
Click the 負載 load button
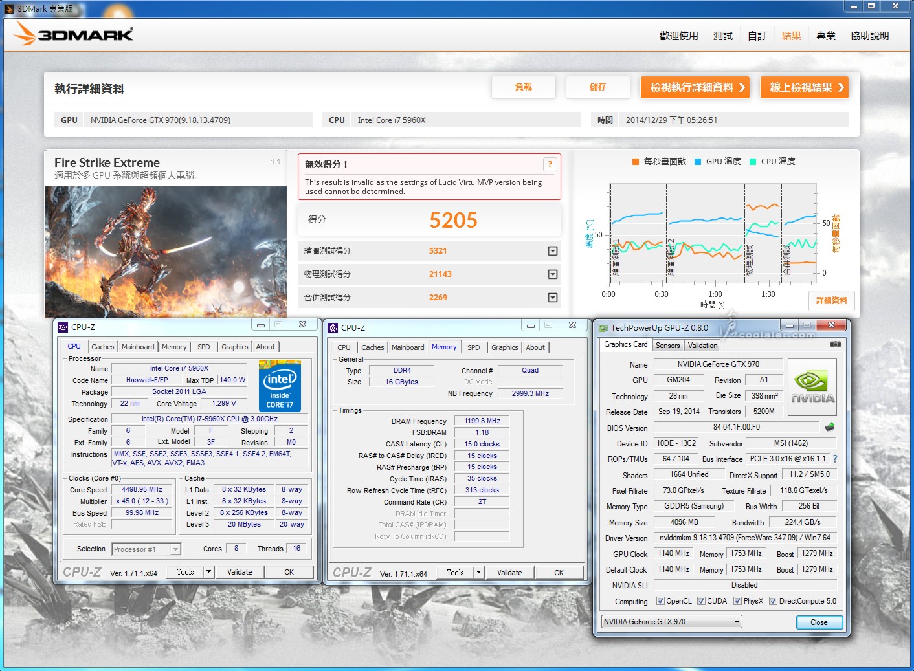tap(523, 87)
